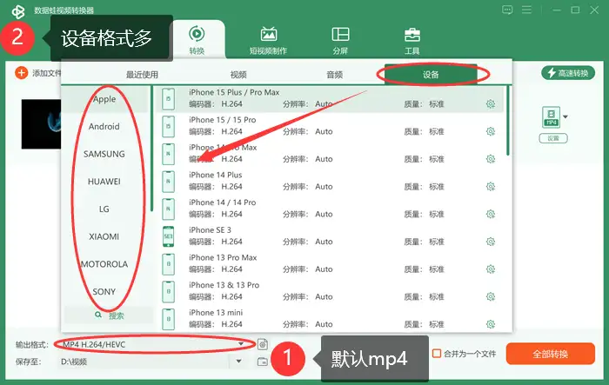
Task: Click the output format settings icon
Action: coord(263,344)
